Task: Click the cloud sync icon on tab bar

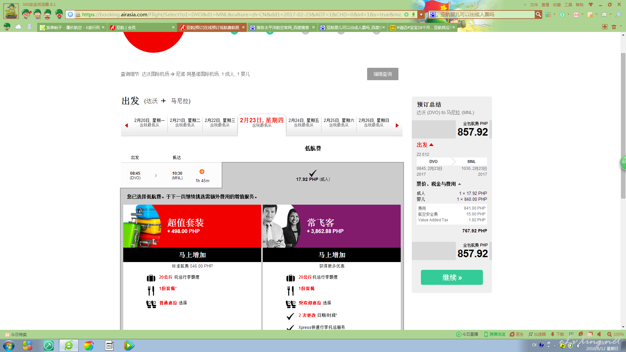Action: [x=18, y=27]
